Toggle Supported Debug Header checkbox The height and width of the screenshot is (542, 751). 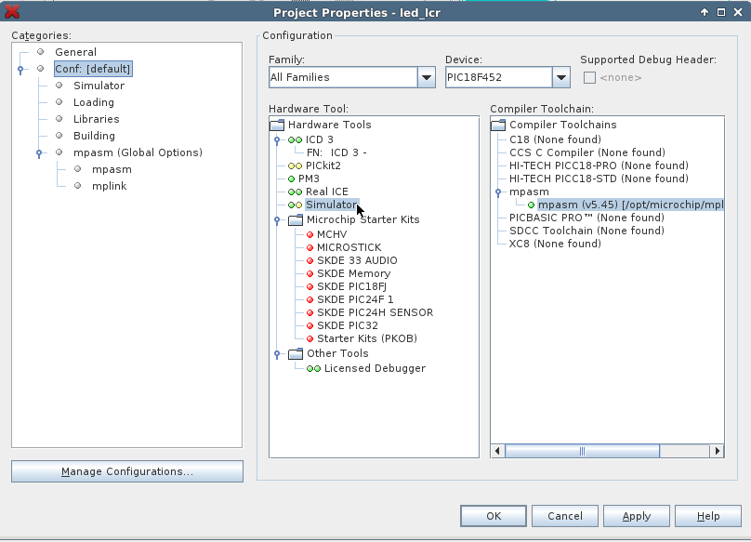[589, 77]
